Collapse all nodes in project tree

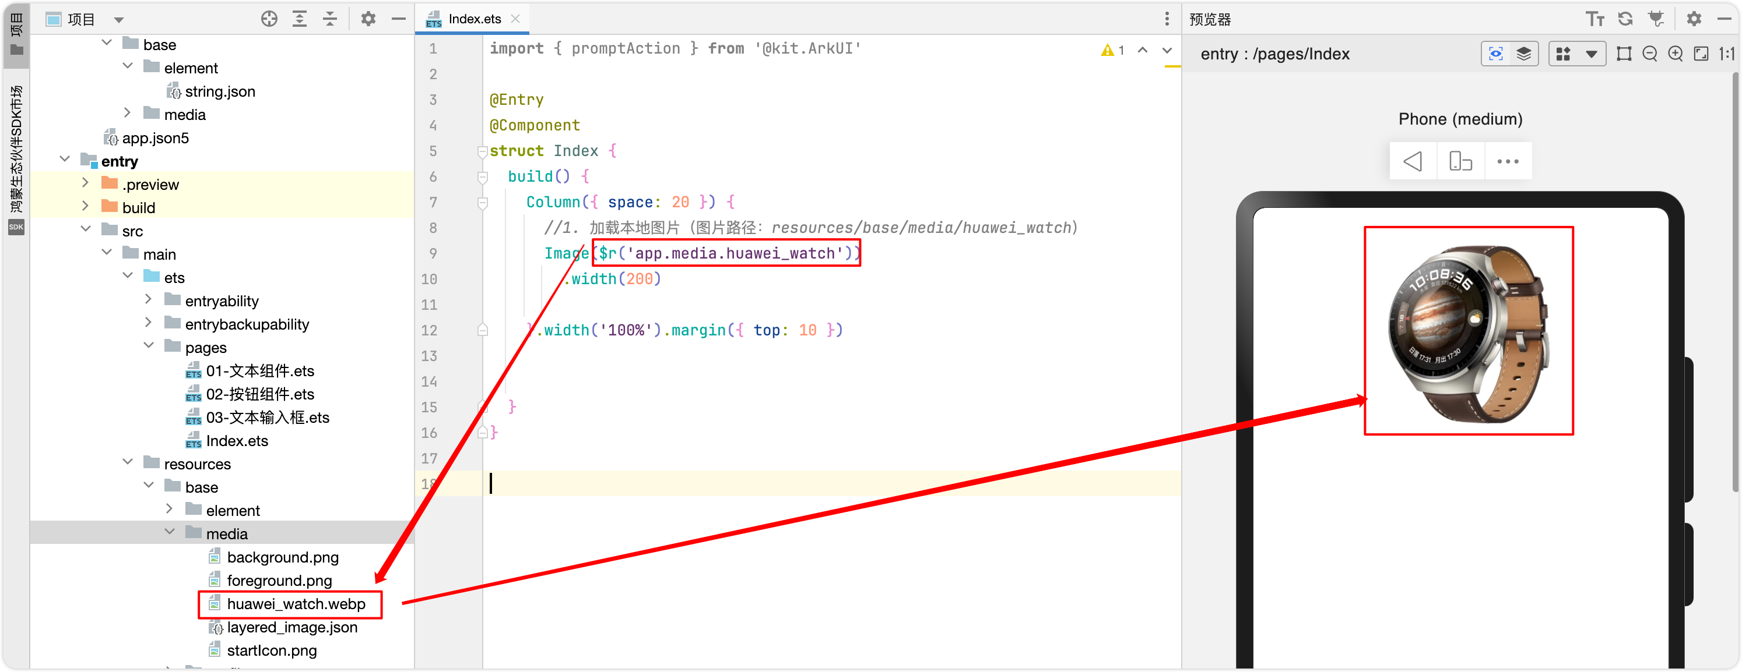coord(330,19)
